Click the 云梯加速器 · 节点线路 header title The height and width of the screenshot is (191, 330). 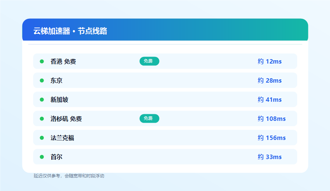[x=70, y=31]
